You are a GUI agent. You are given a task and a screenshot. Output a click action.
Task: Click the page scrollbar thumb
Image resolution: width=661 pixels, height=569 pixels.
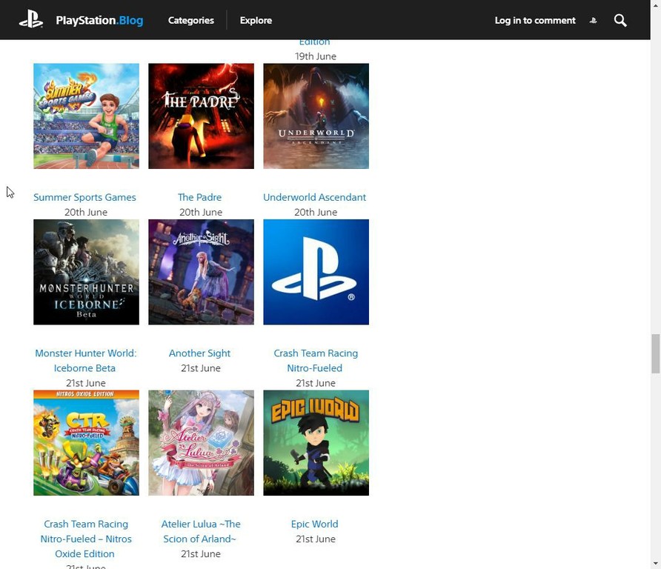click(x=655, y=353)
